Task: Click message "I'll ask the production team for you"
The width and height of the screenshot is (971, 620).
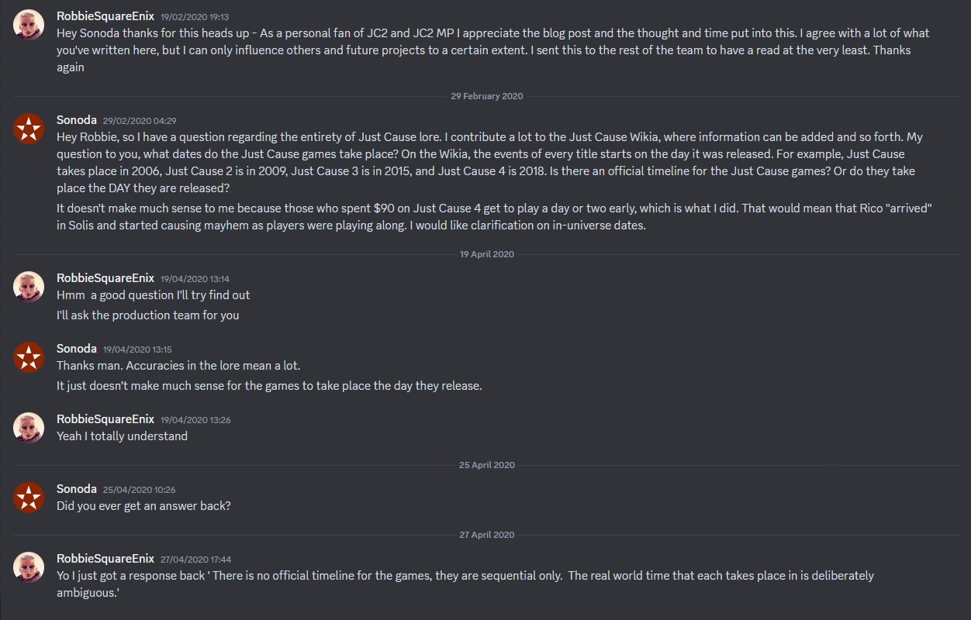Action: pos(147,315)
